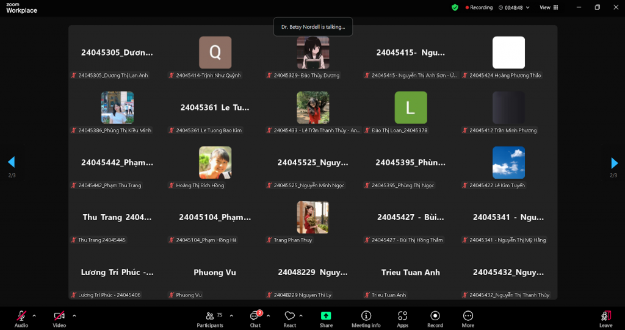Click the green encryption shield icon

point(455,7)
